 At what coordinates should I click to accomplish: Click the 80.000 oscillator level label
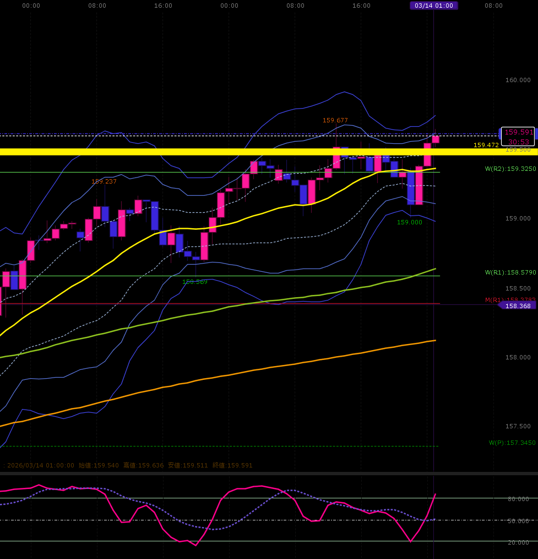point(518,499)
